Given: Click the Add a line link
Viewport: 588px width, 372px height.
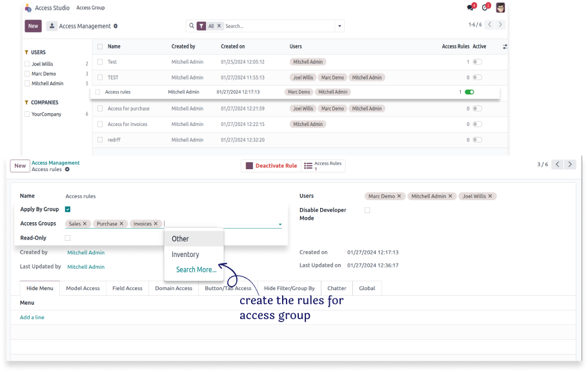Looking at the screenshot, I should [x=32, y=317].
